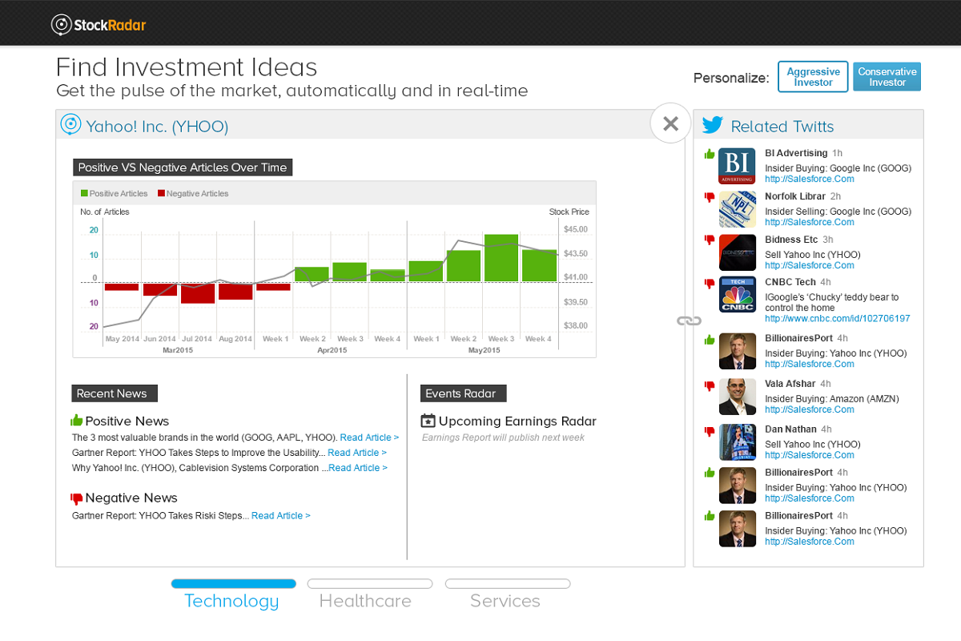
Task: Open Salesforce link in BI Advertising tweet
Action: (810, 179)
